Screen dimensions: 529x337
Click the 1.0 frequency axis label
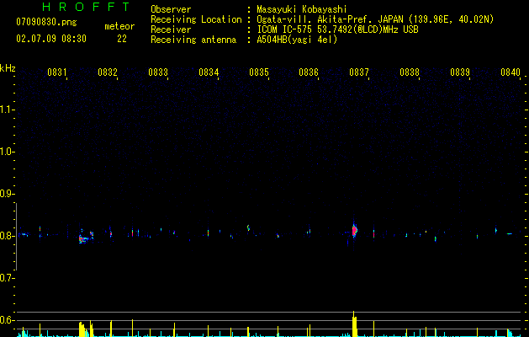pyautogui.click(x=7, y=152)
